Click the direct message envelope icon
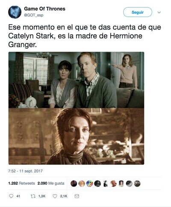This screenshot has height=207, width=171. point(77,196)
